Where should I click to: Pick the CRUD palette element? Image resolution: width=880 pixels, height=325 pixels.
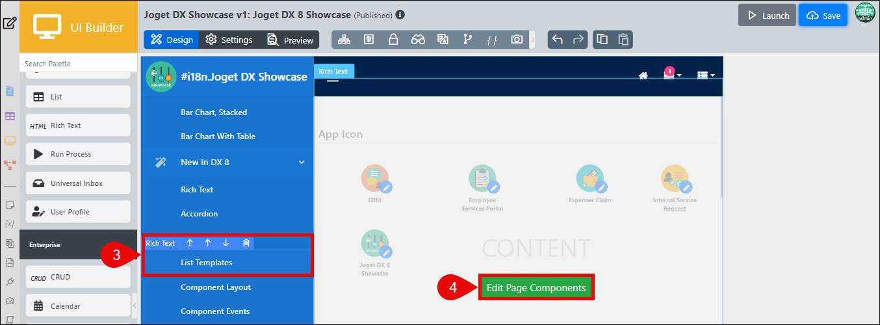point(78,277)
